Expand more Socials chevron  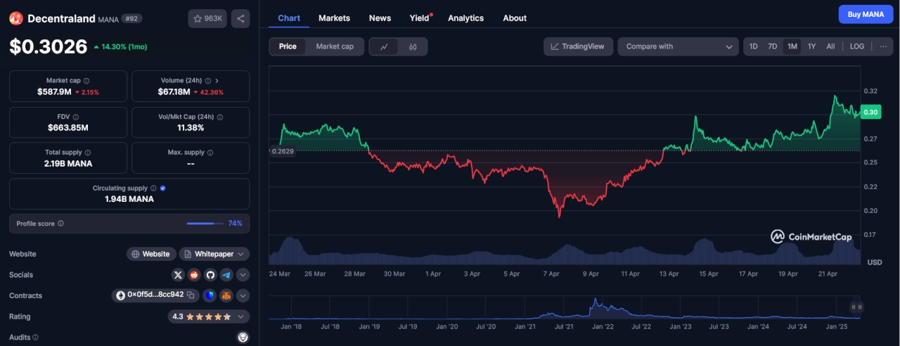[243, 275]
